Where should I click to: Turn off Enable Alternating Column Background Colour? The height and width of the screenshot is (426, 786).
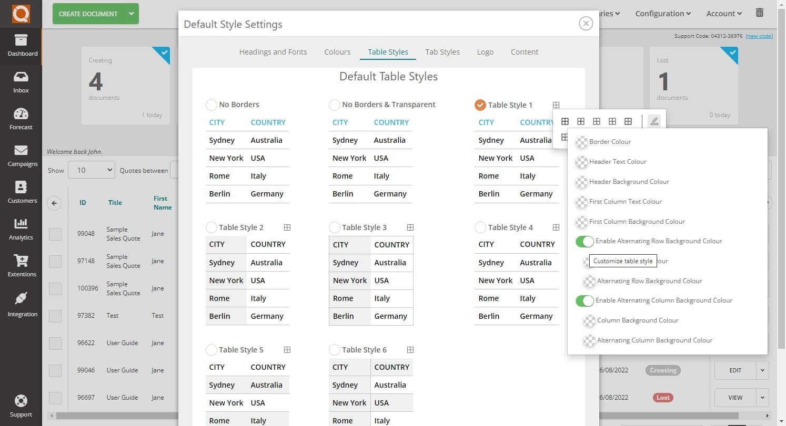(585, 300)
